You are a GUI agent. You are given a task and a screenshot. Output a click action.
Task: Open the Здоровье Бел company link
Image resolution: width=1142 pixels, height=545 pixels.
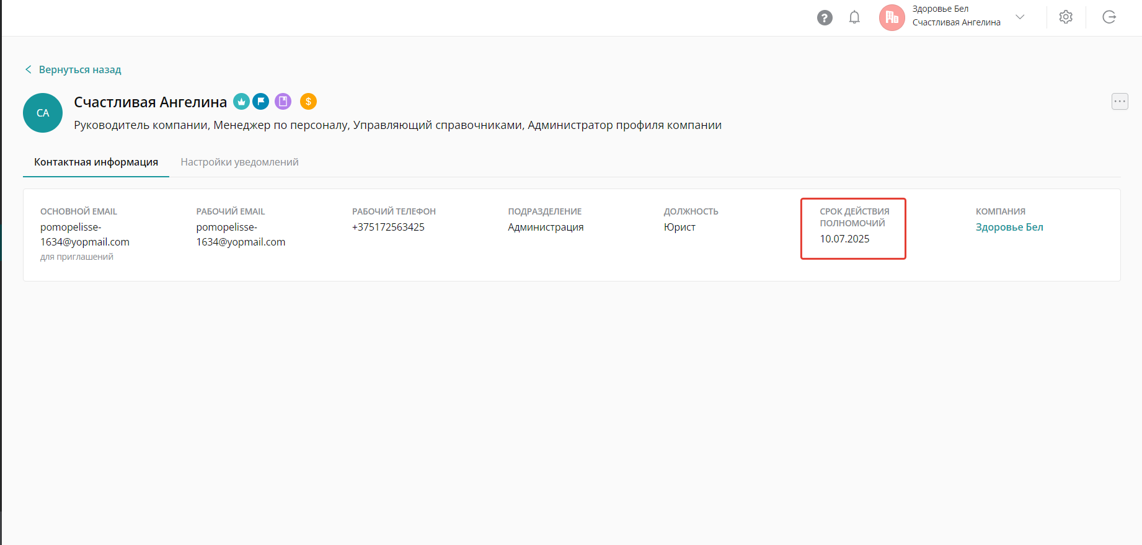point(1009,227)
